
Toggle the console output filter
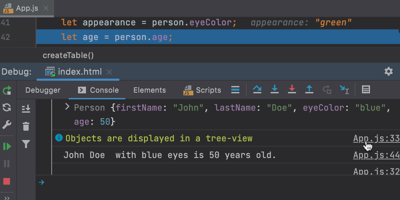click(26, 144)
